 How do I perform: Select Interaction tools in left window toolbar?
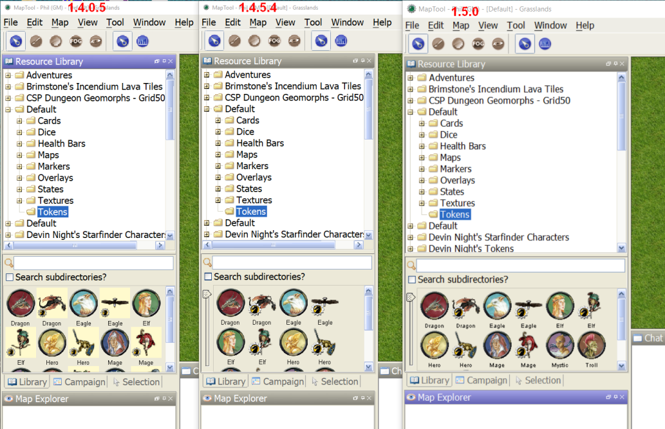(15, 42)
